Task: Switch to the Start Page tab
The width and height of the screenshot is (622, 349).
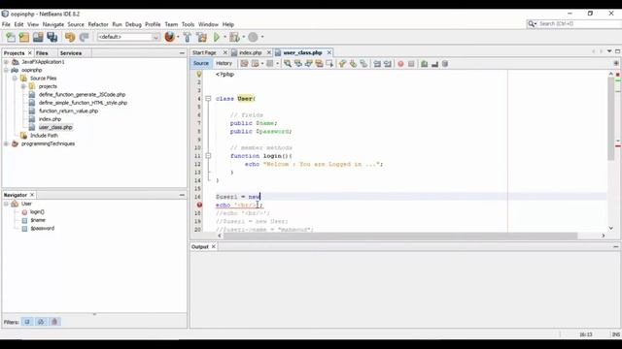Action: (x=204, y=52)
